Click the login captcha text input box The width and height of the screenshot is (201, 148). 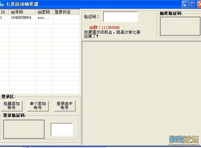[62, 130]
